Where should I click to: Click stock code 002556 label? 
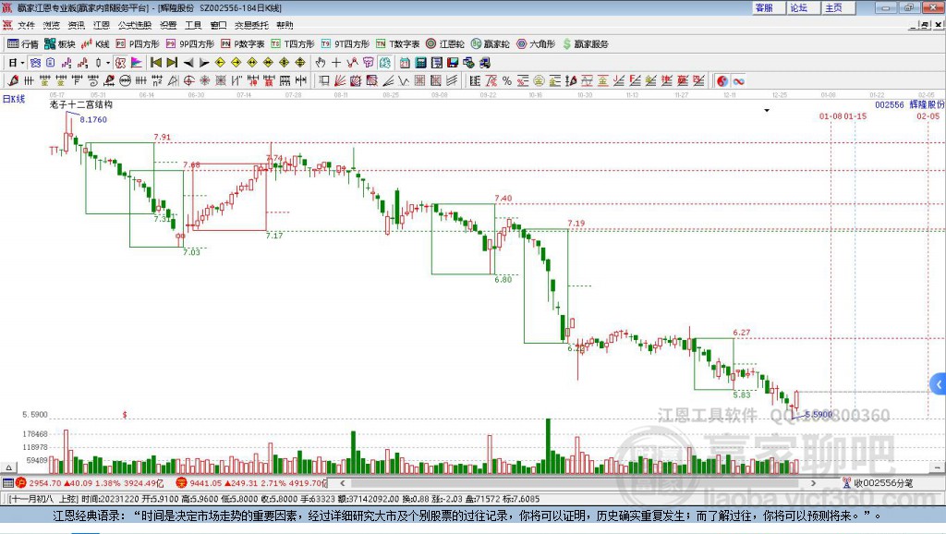[890, 104]
